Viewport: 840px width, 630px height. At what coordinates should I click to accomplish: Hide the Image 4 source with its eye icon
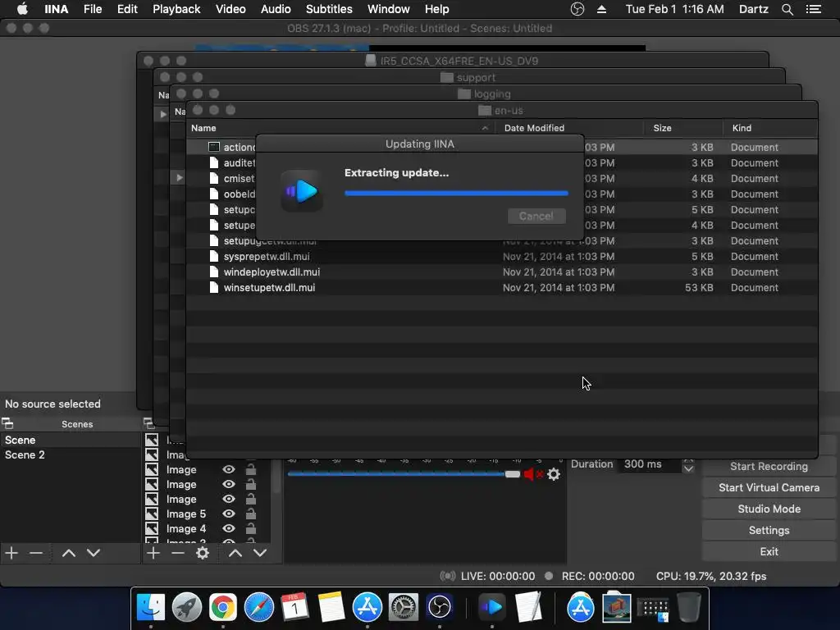[x=229, y=529]
